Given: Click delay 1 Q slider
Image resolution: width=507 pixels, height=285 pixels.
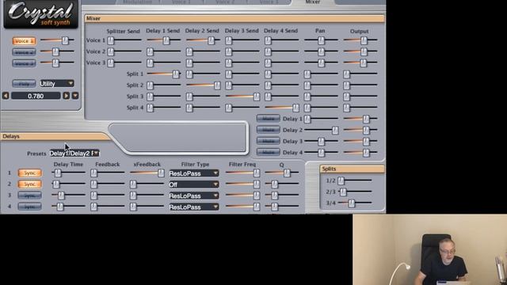Looking at the screenshot, I should coord(282,173).
